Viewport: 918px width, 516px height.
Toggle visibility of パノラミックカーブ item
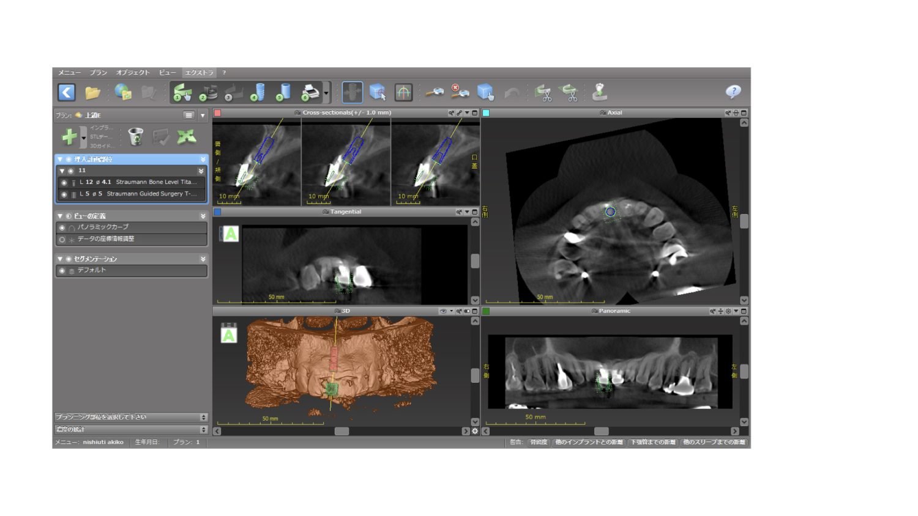62,227
